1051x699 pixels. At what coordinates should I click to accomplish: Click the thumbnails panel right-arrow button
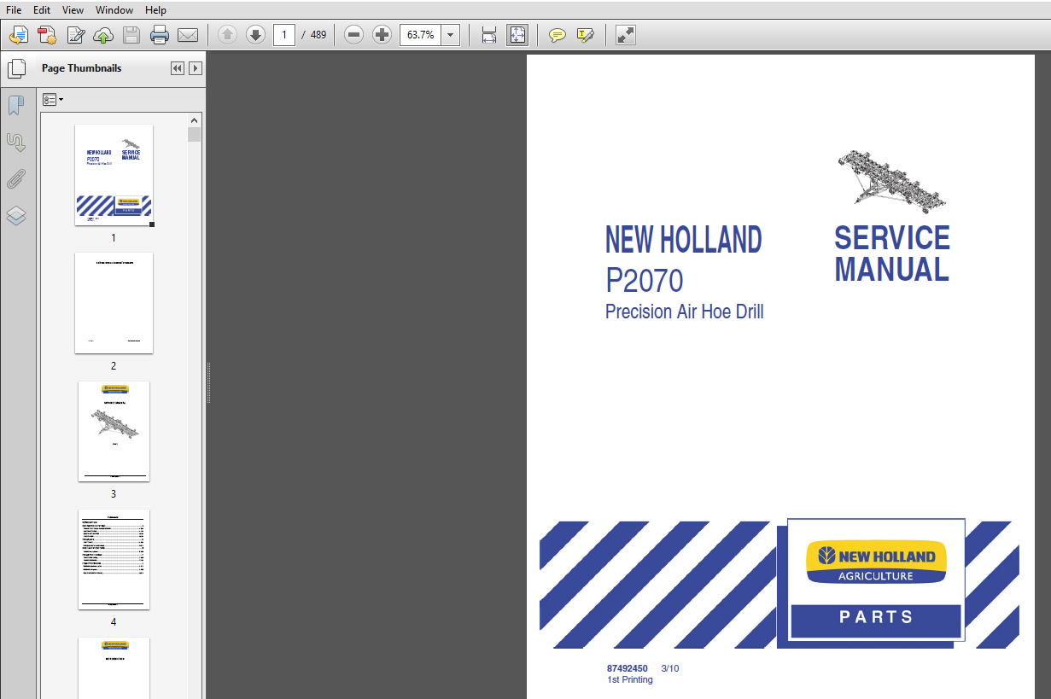coord(196,68)
